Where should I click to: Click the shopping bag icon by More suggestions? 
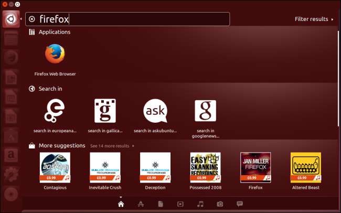coord(32,145)
